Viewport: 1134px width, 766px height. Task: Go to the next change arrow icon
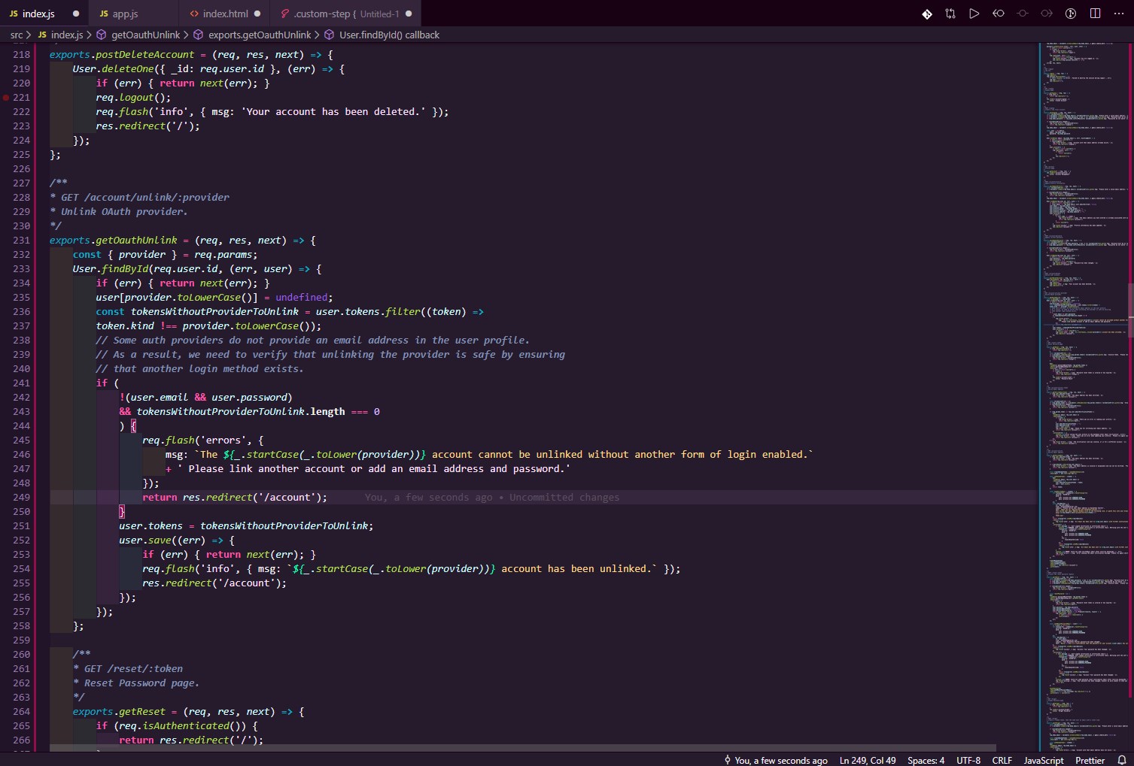click(1047, 14)
